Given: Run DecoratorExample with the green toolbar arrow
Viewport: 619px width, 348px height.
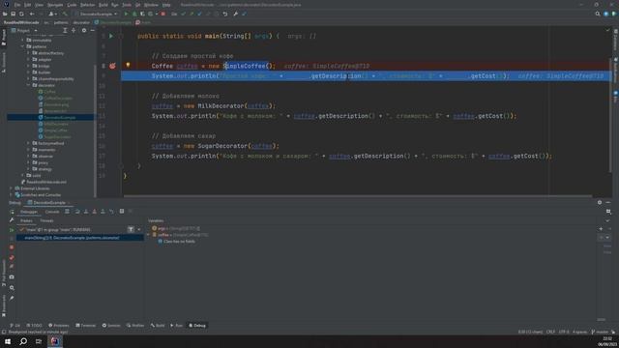Looking at the screenshot, I should (126, 14).
